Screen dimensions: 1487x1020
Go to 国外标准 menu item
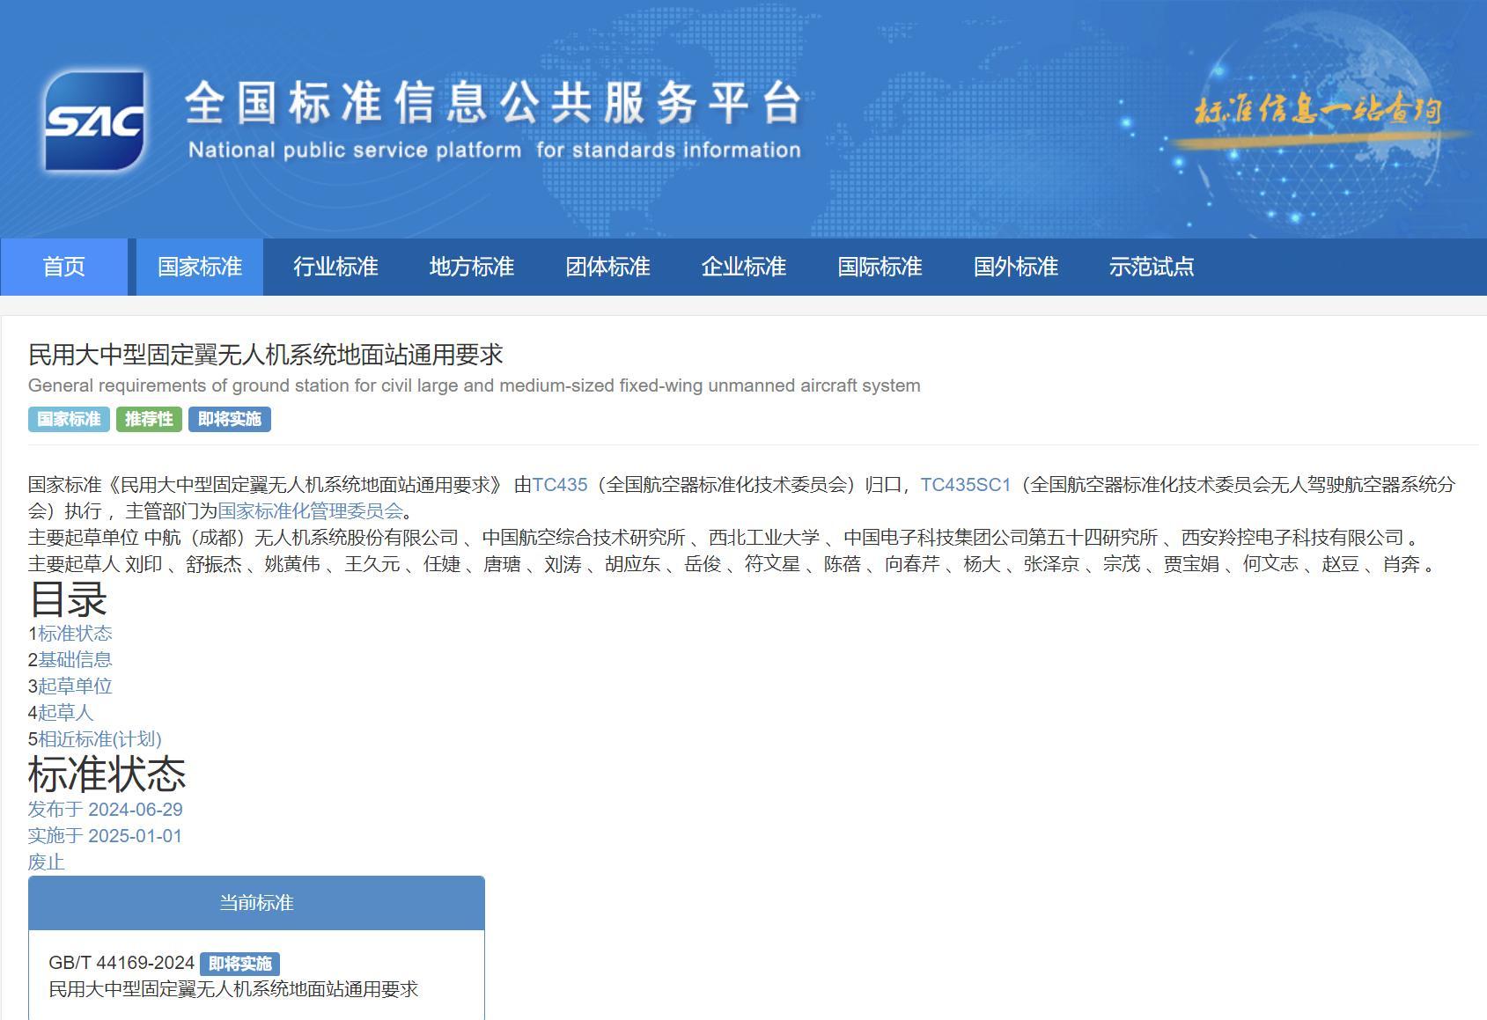[1016, 267]
